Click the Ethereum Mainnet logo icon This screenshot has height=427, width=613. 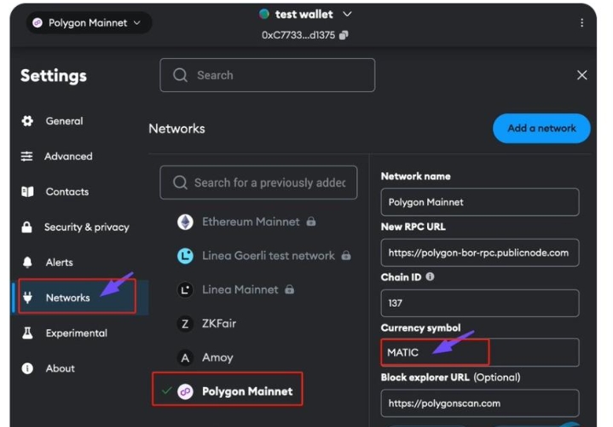185,222
